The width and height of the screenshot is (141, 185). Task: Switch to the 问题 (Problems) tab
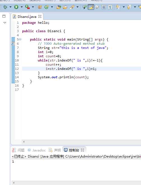click(18, 150)
